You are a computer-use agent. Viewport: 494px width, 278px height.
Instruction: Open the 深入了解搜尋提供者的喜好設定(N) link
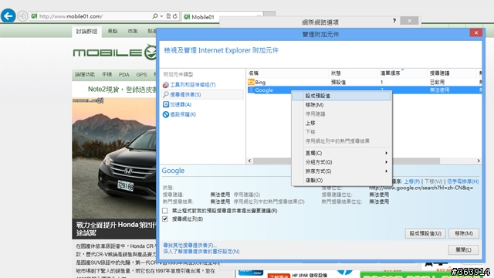click(201, 252)
